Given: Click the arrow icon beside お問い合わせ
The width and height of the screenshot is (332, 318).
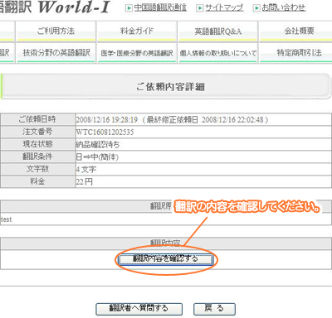Looking at the screenshot, I should tap(256, 8).
